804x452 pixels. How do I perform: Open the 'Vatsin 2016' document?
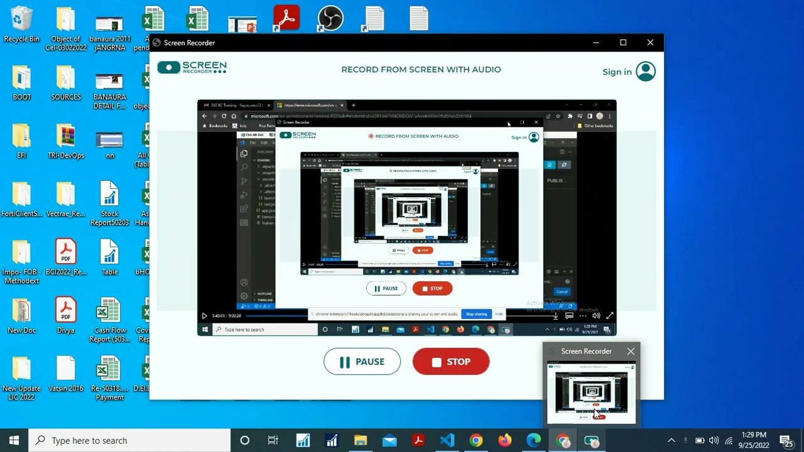coord(66,375)
